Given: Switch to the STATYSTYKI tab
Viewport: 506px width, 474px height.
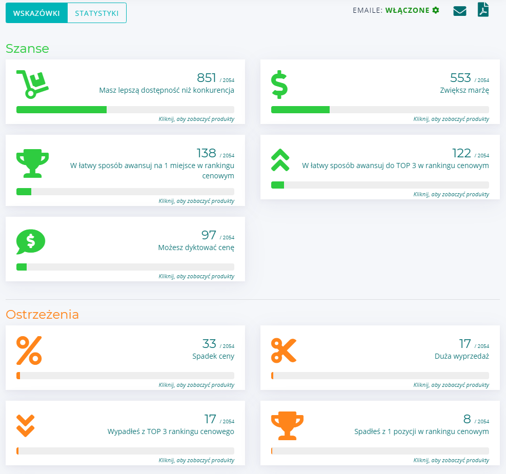Looking at the screenshot, I should tap(96, 13).
